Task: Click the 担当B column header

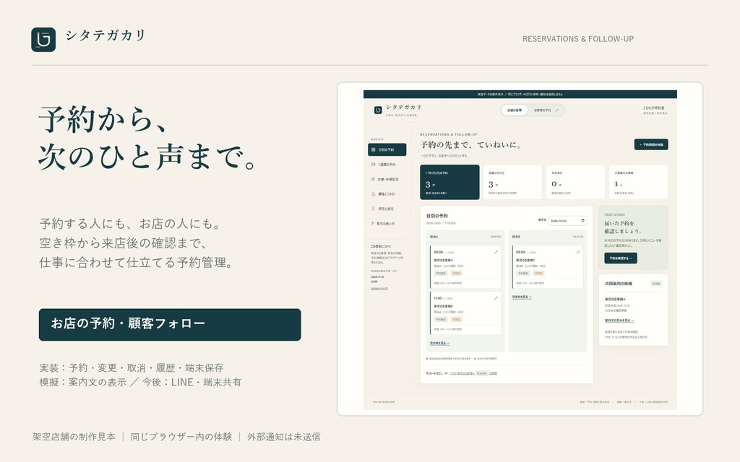Action: [516, 237]
